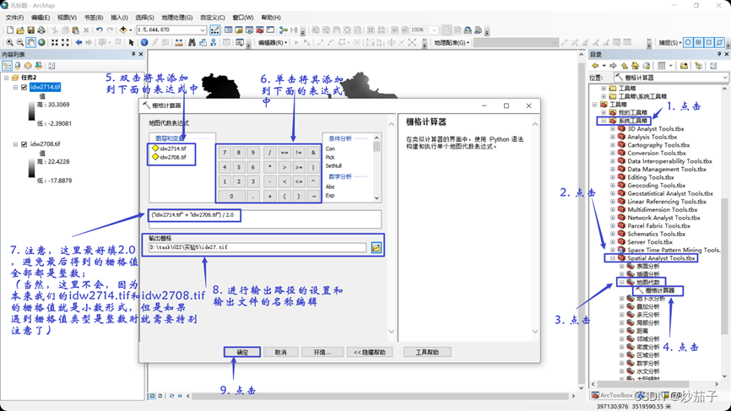
Task: Select the Pan hand tool
Action: tap(30, 42)
